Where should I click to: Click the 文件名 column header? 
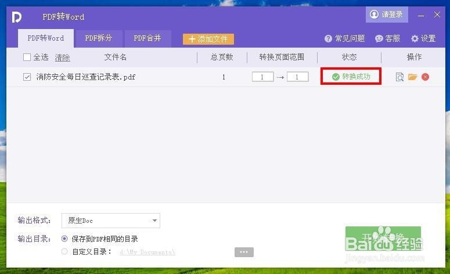(115, 57)
